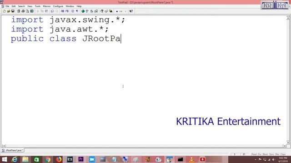Click the Indent less toolbar icon
Image resolution: width=291 pixels, height=163 pixels.
click(x=63, y=11)
